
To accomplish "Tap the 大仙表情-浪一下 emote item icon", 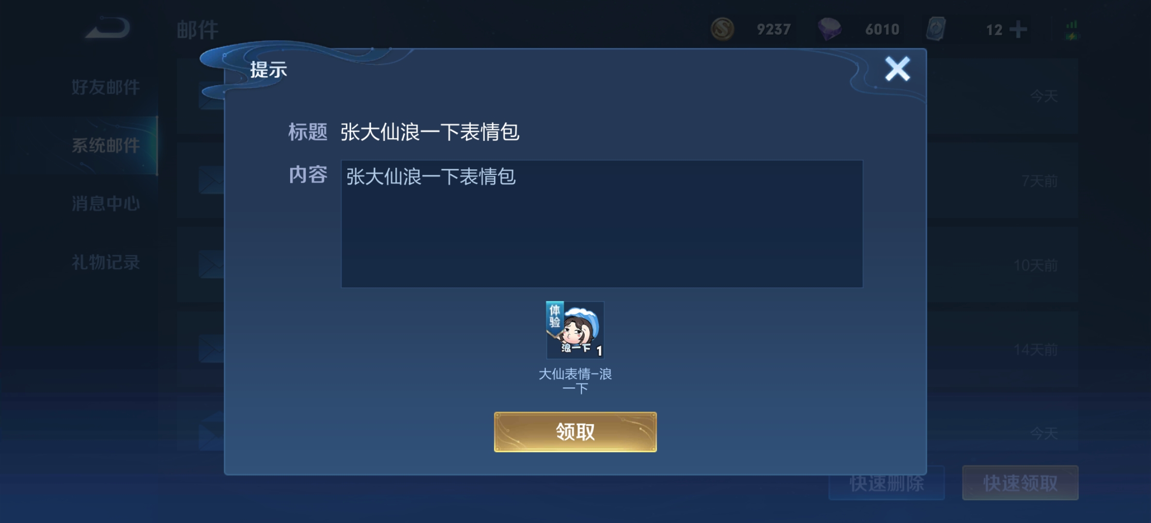I will pos(575,330).
